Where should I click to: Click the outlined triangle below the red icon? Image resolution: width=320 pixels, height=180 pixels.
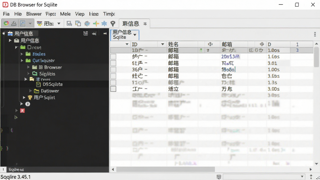coord(16,117)
